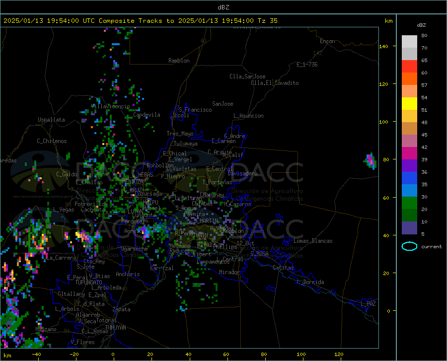Click the yellow UTC Composite Tracks timestamp line

pyautogui.click(x=140, y=21)
